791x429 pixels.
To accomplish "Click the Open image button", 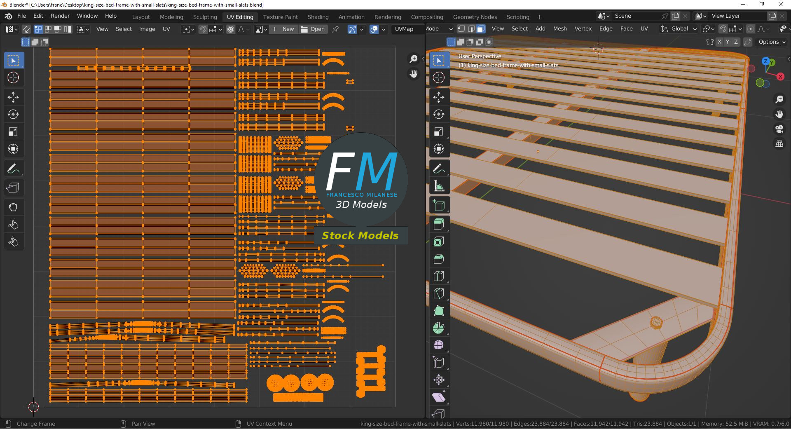I will (313, 29).
